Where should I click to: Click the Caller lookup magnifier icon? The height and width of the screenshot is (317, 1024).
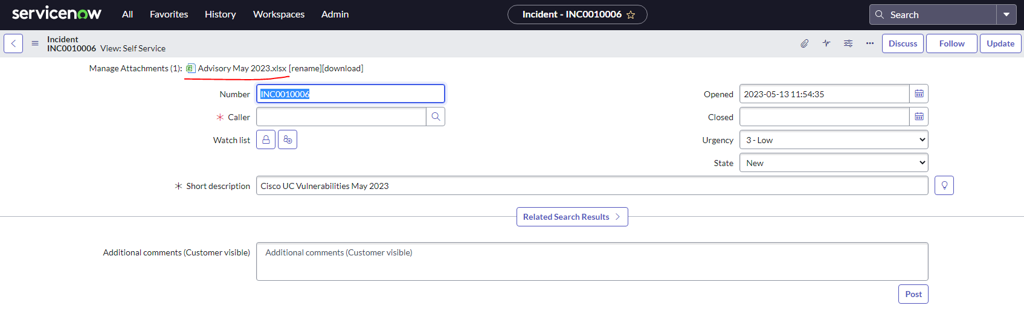pos(436,117)
